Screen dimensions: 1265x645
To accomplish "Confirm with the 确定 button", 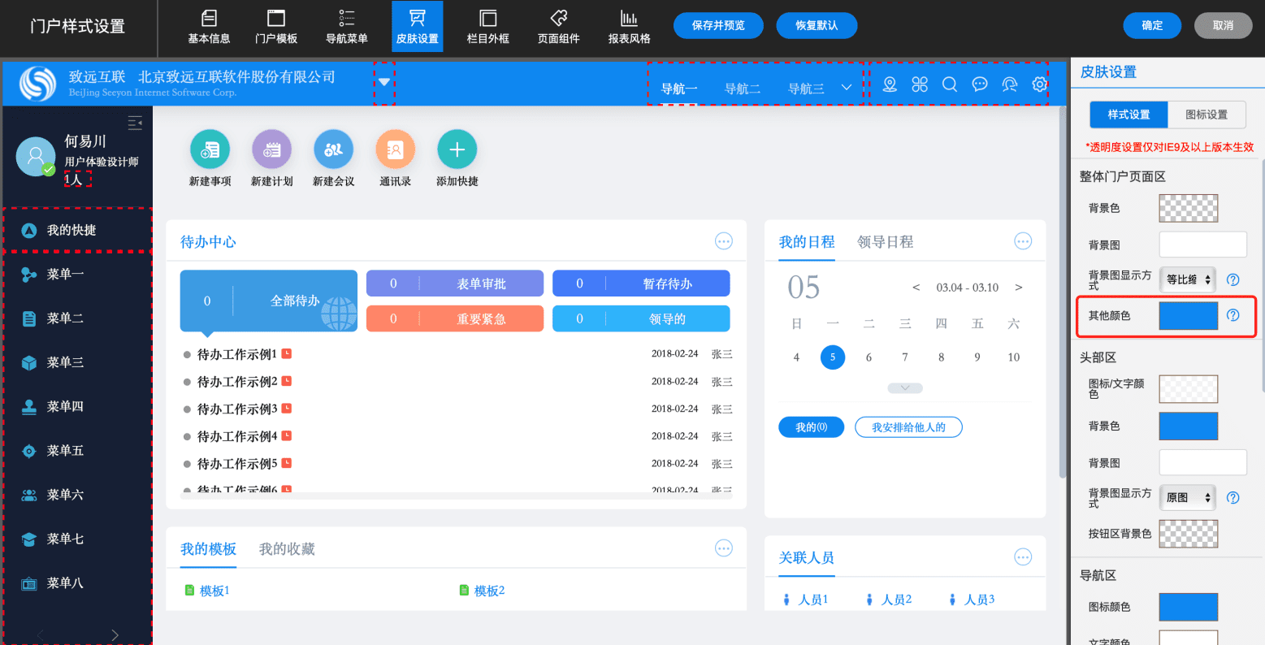I will [1152, 25].
